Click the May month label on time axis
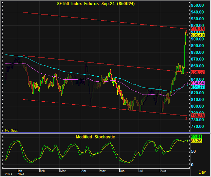The image size is (211, 177). tap(103, 171)
